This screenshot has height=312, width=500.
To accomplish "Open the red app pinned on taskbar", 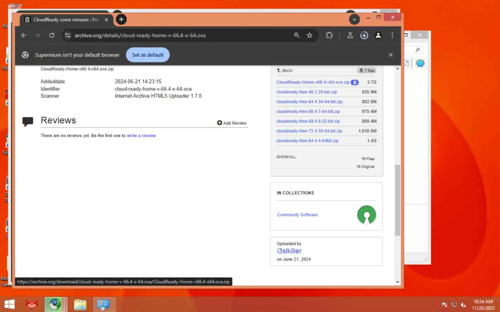I will tap(31, 304).
